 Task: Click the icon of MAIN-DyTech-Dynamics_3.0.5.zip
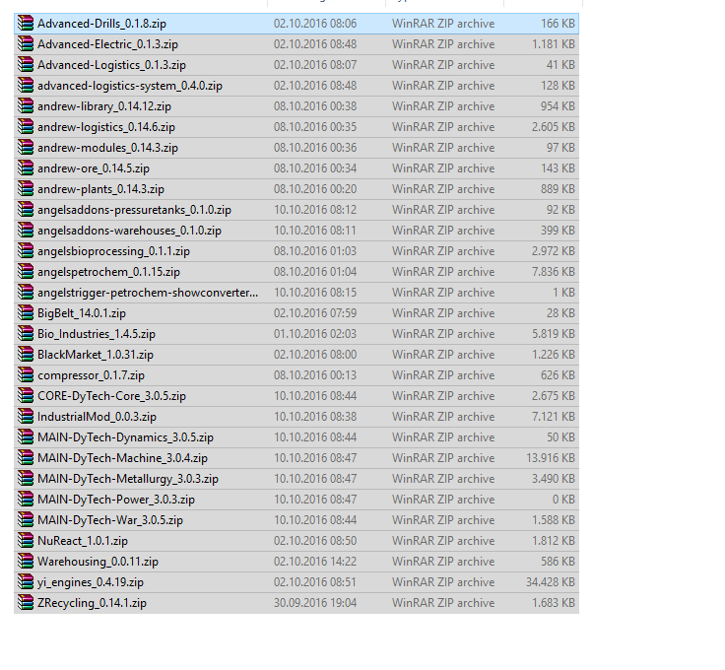26,436
